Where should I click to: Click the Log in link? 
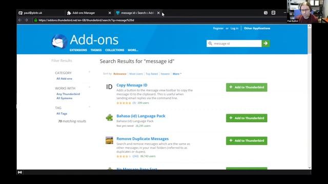pos(235,28)
